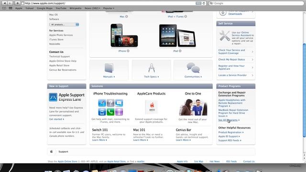The width and height of the screenshot is (306, 172).
Task: Open Product Registration link
Action: tap(230, 132)
